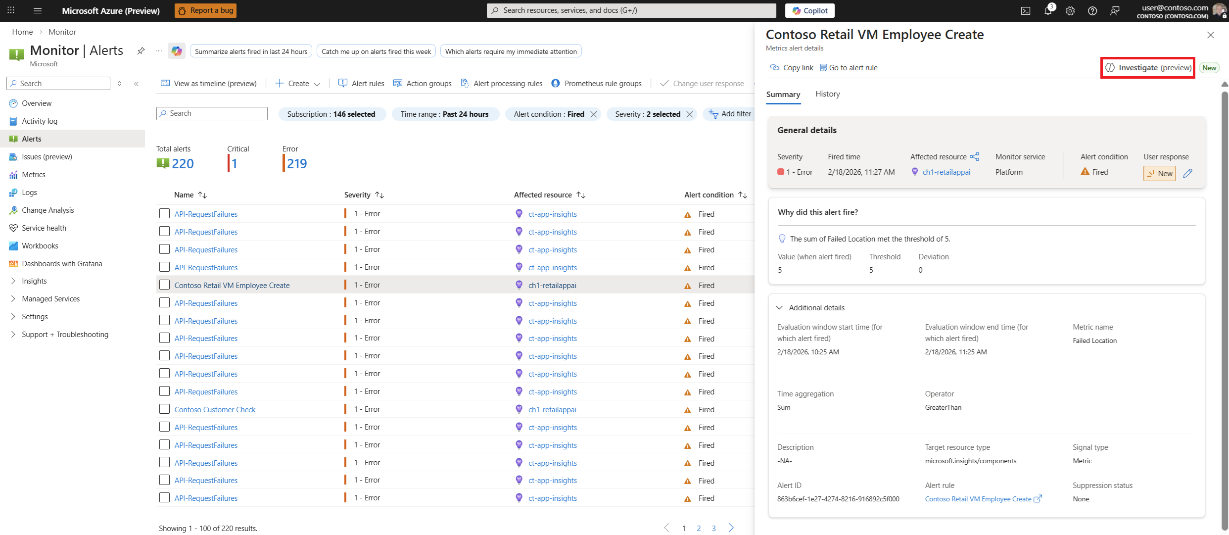Open the ch1-retailappai affected resource link
Screen dimensions: 1229x535
tap(946, 172)
